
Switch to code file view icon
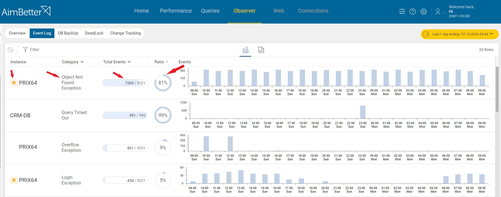[261, 50]
